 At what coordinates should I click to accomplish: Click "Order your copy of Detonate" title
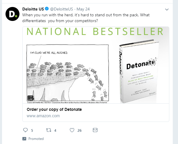pos(54,109)
